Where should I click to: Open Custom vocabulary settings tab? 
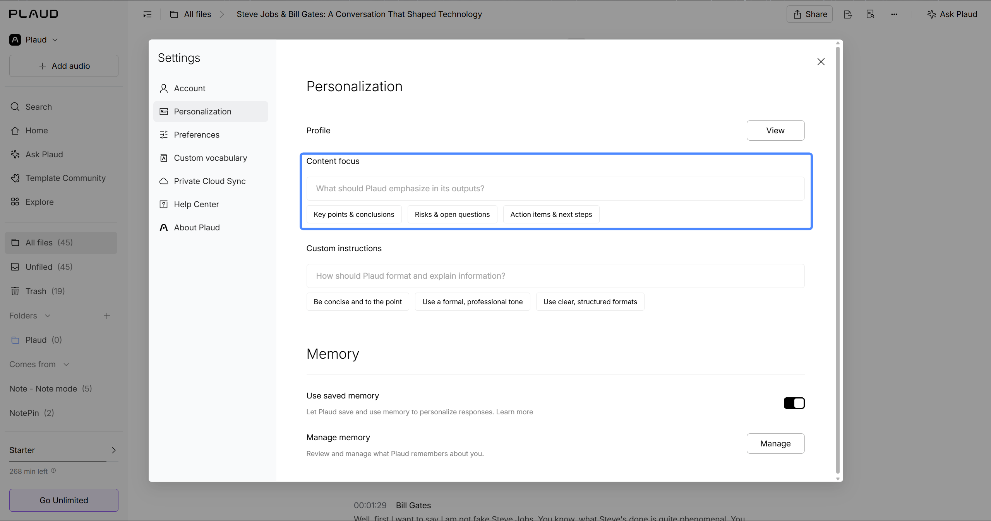(211, 158)
